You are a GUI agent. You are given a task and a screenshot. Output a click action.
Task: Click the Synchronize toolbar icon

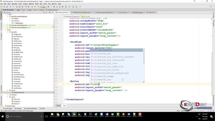(7, 7)
